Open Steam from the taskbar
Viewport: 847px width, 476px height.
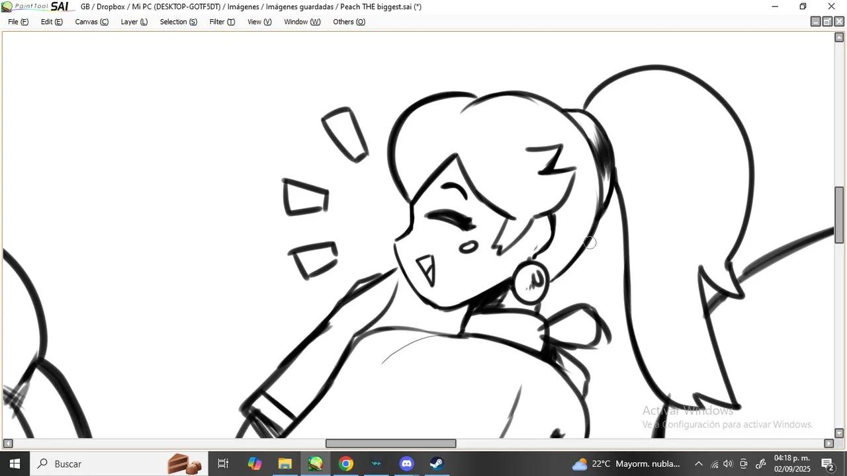click(437, 463)
